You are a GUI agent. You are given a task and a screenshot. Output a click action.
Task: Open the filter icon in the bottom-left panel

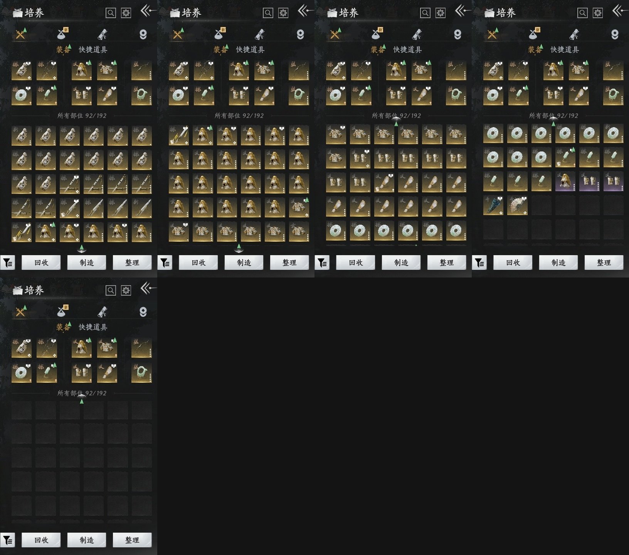coord(8,540)
